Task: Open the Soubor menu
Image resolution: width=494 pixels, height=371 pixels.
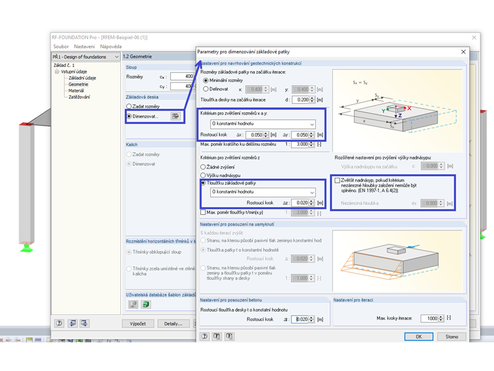Action: 61,46
